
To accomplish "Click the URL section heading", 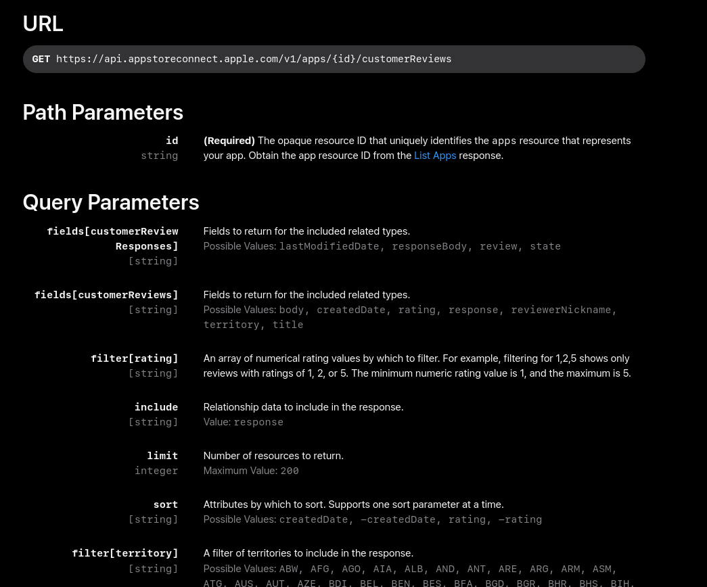I will [x=43, y=24].
